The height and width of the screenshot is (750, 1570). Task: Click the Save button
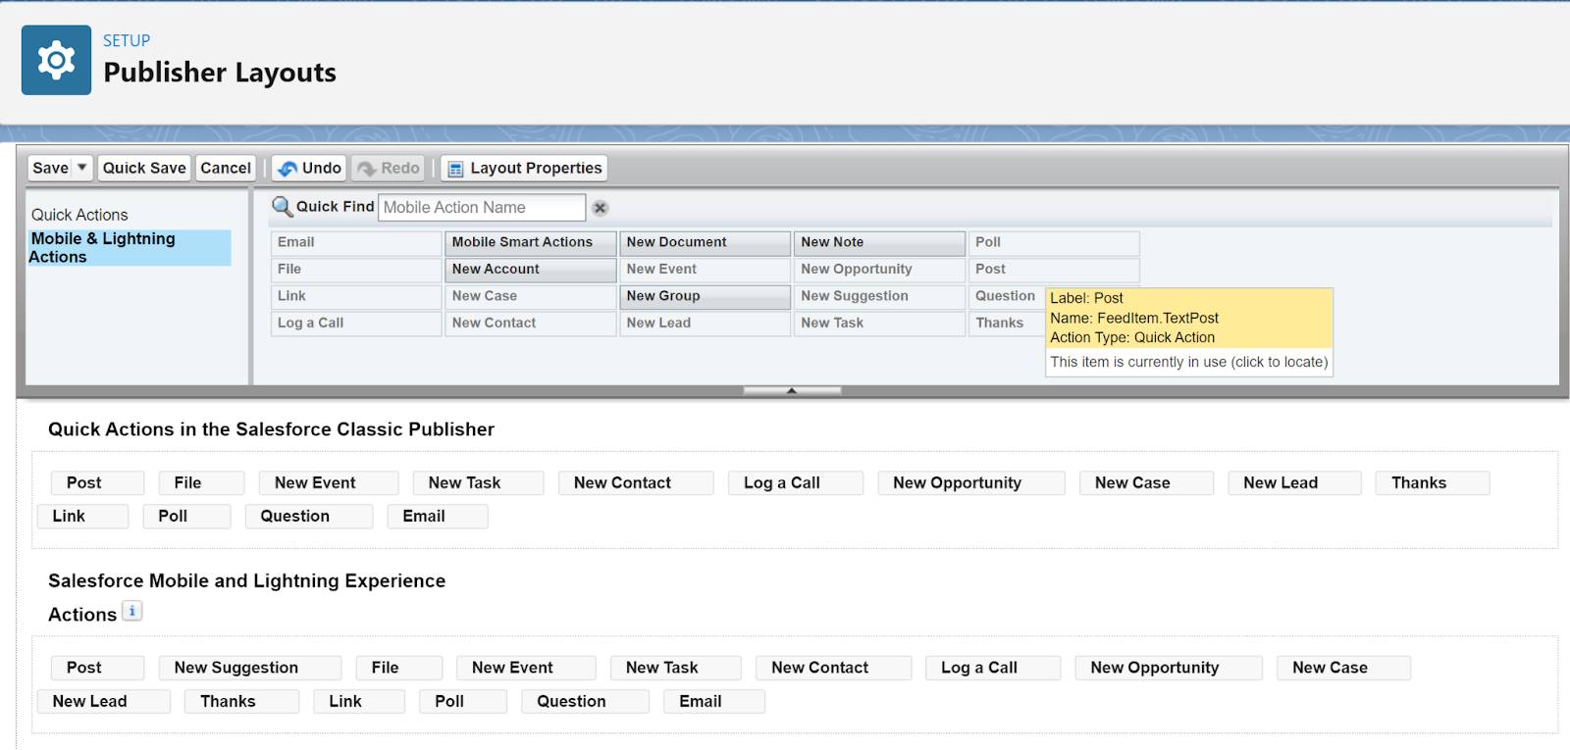pos(51,168)
